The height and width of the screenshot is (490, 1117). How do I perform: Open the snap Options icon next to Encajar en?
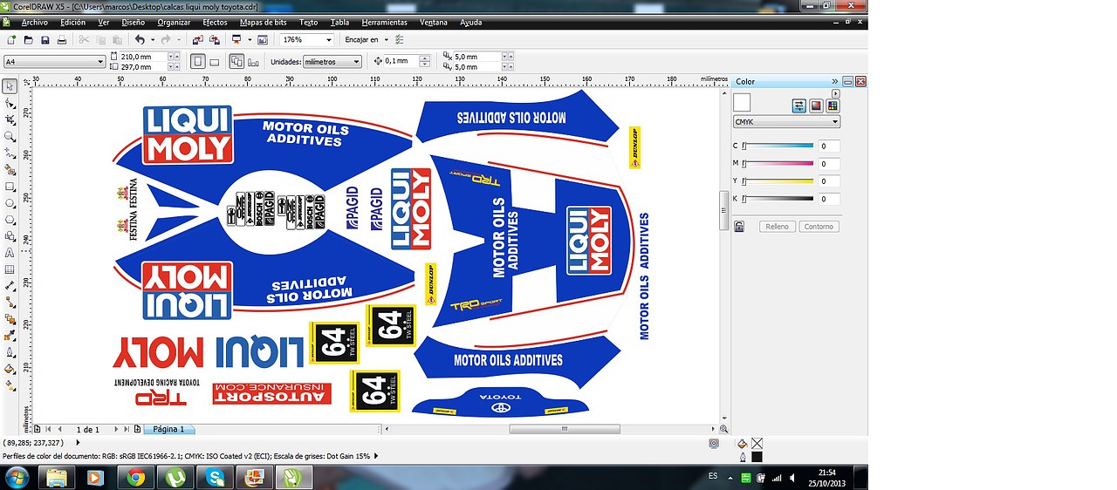point(400,40)
